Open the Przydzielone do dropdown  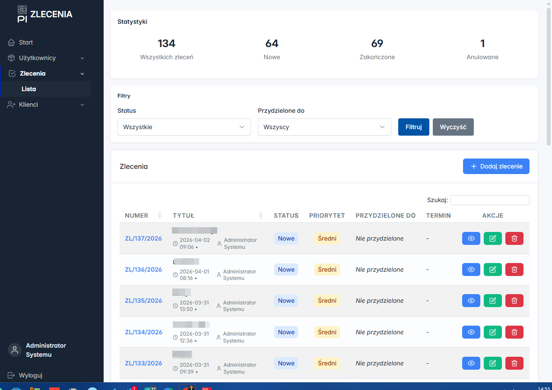point(324,127)
